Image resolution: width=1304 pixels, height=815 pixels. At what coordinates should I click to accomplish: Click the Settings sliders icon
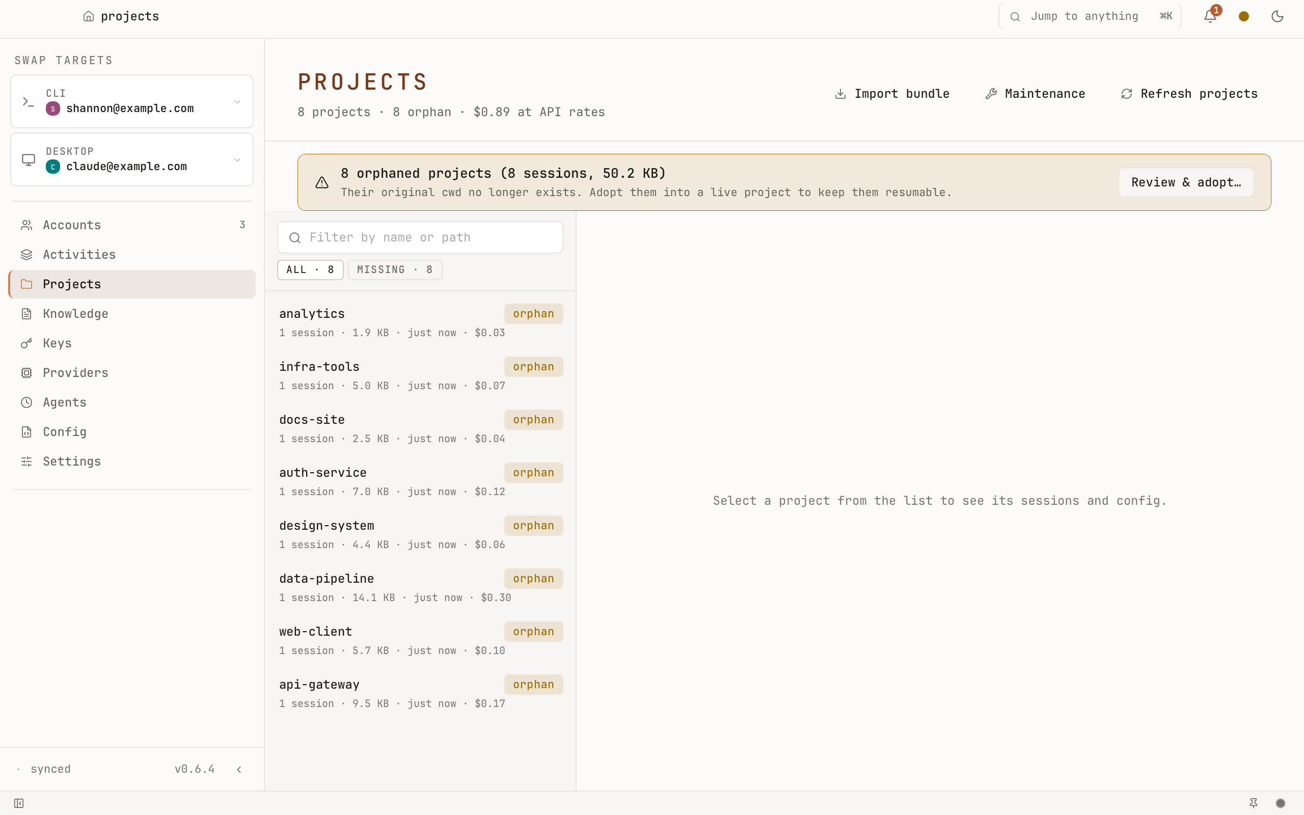coord(26,461)
